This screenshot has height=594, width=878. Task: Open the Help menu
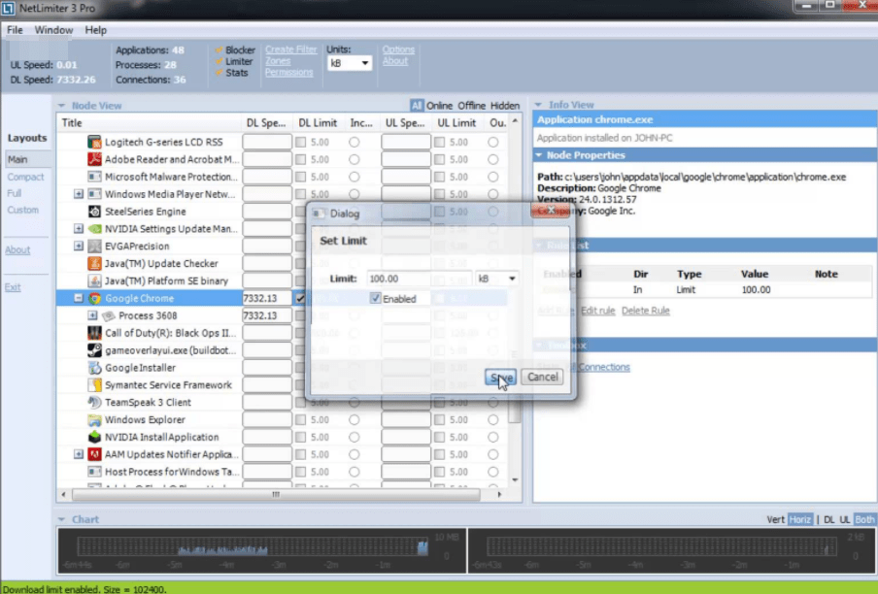click(x=96, y=30)
